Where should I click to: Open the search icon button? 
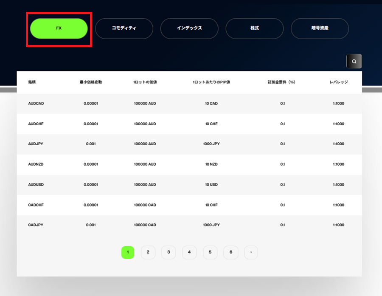tap(354, 61)
